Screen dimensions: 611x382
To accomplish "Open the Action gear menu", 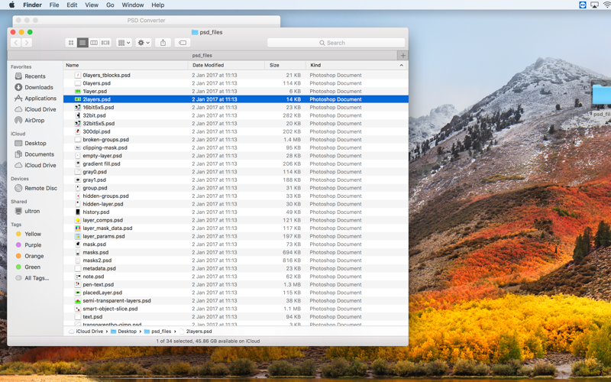I will pyautogui.click(x=144, y=43).
